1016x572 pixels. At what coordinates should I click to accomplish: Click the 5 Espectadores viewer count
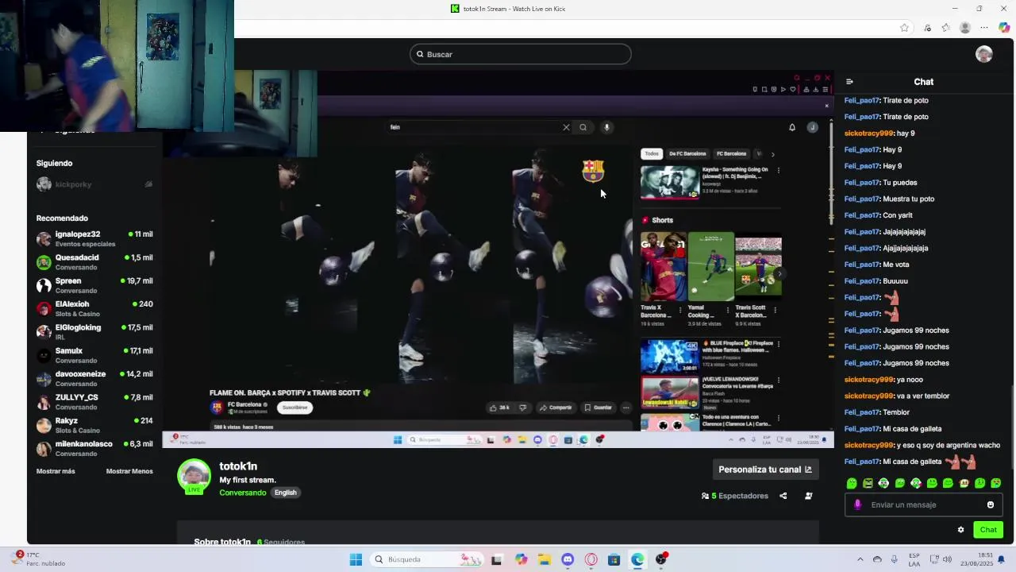(735, 496)
